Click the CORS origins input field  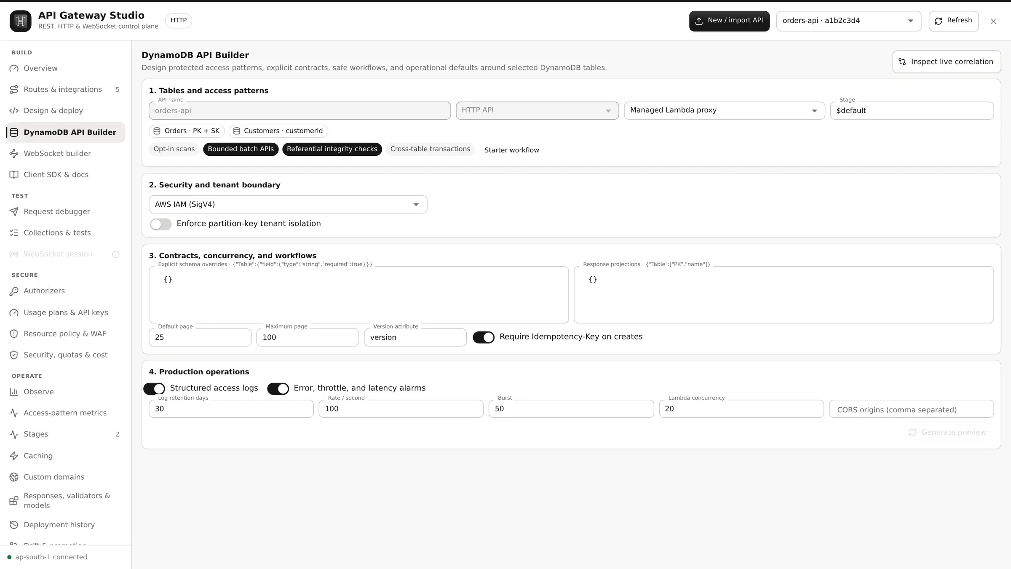pyautogui.click(x=911, y=409)
